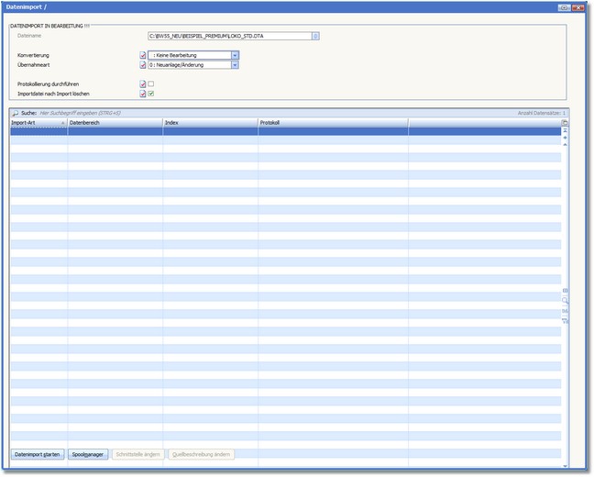Jump to first record using the top arrow icon
Image resolution: width=594 pixels, height=477 pixels.
565,131
